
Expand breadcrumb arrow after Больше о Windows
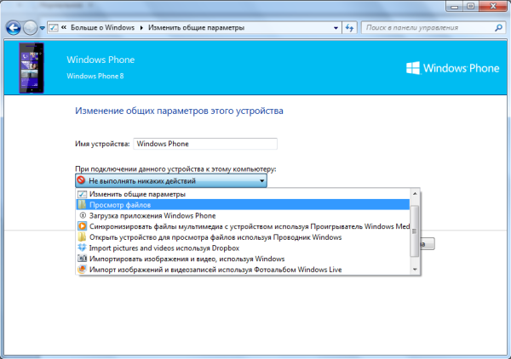coord(141,28)
